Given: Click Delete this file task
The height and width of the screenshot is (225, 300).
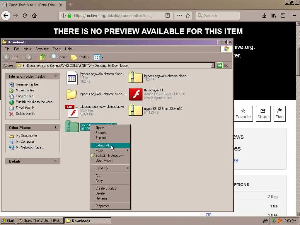Looking at the screenshot, I should coord(25,113).
